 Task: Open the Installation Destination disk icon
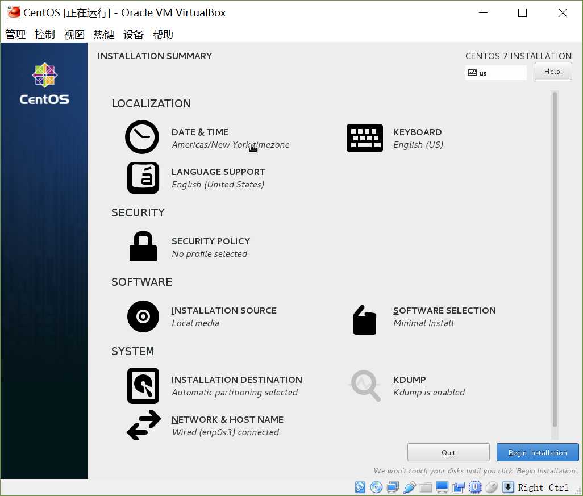tap(143, 386)
